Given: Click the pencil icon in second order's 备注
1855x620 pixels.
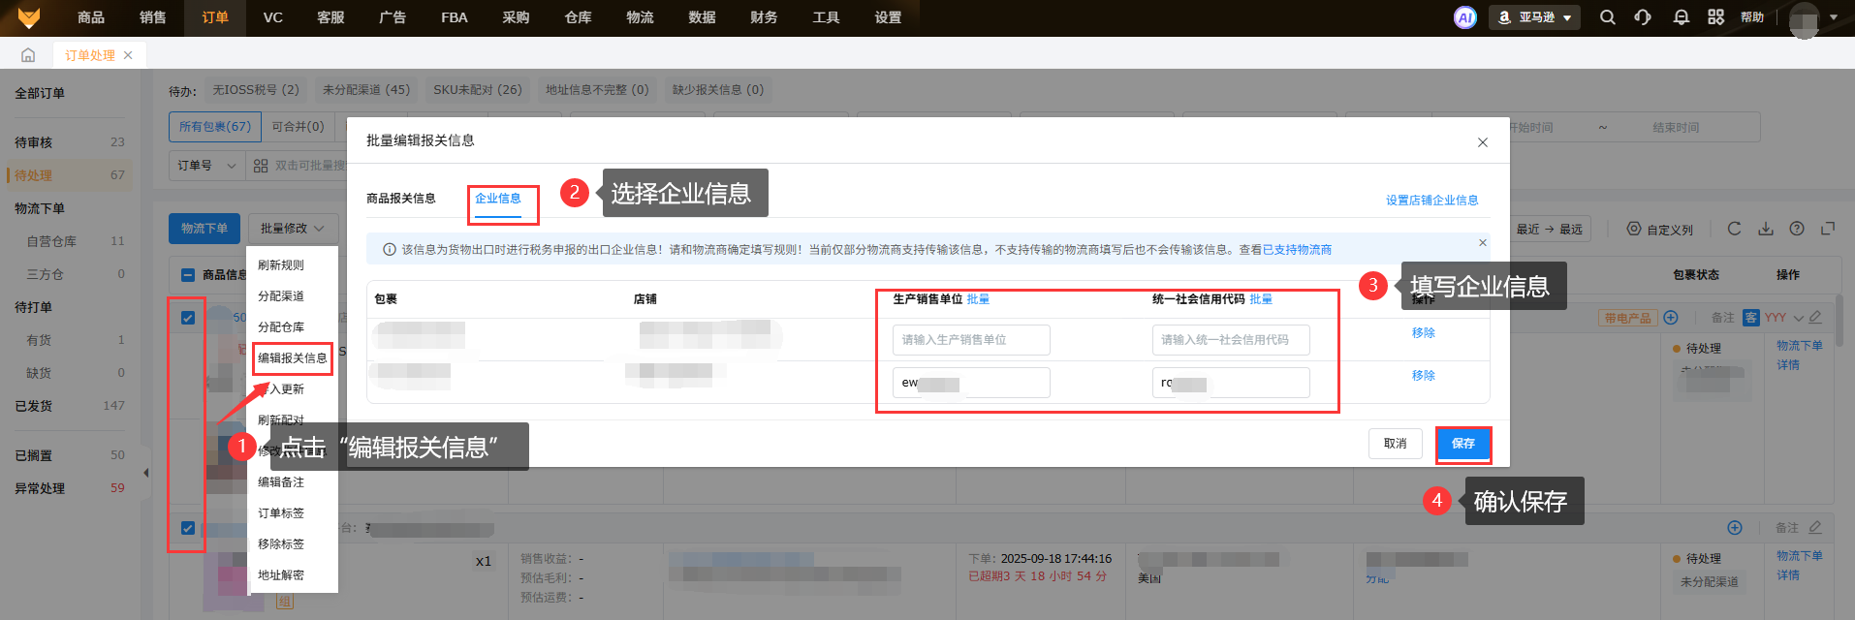Looking at the screenshot, I should pyautogui.click(x=1815, y=528).
